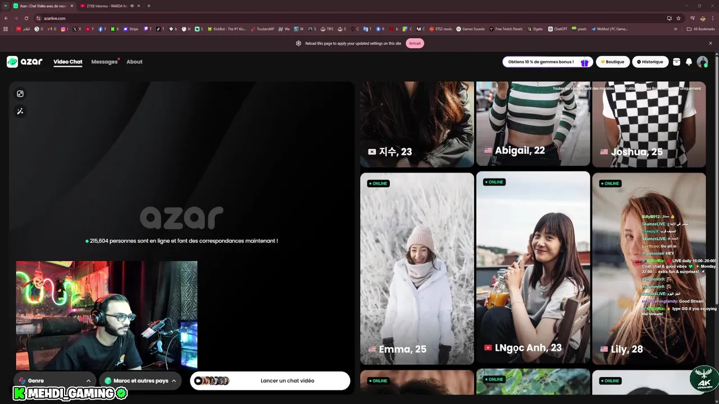This screenshot has height=404, width=719.
Task: Open the apps grid icon in the bookmarks bar
Action: coord(6,29)
